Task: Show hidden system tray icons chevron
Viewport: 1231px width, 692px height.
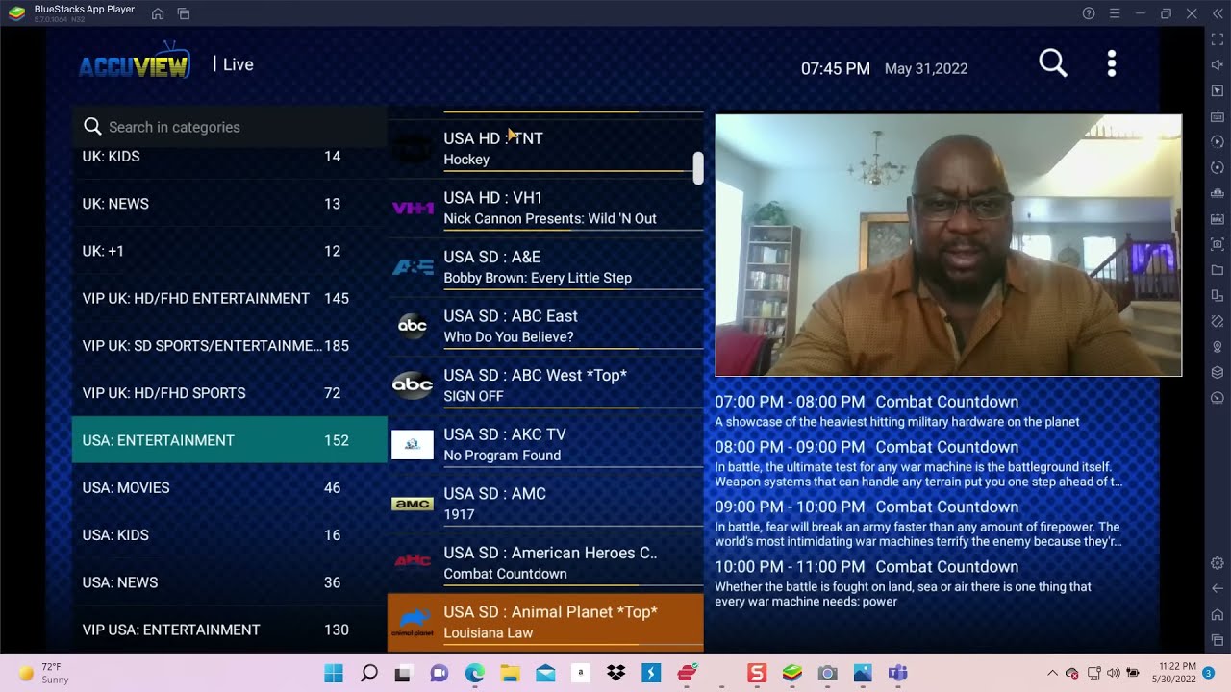Action: [1052, 673]
